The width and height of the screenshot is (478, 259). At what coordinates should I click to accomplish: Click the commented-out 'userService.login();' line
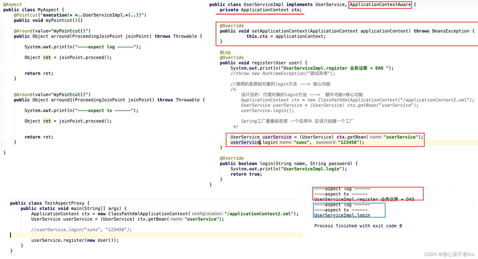click(x=267, y=111)
